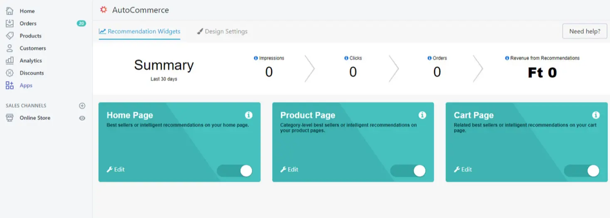Click the Ft 0 revenue value
Screen dimensions: 610x218
pos(542,73)
